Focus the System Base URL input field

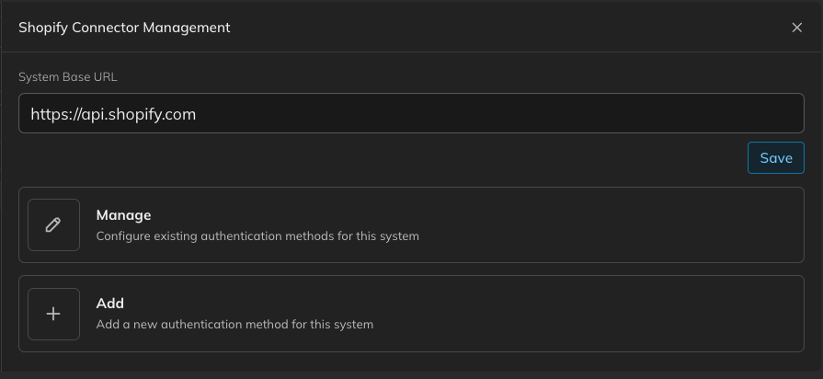pyautogui.click(x=411, y=113)
